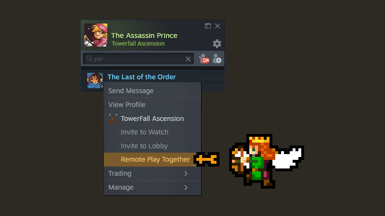Click TowerFall Ascension menu header
Image resolution: width=385 pixels, height=216 pixels.
[x=153, y=119]
